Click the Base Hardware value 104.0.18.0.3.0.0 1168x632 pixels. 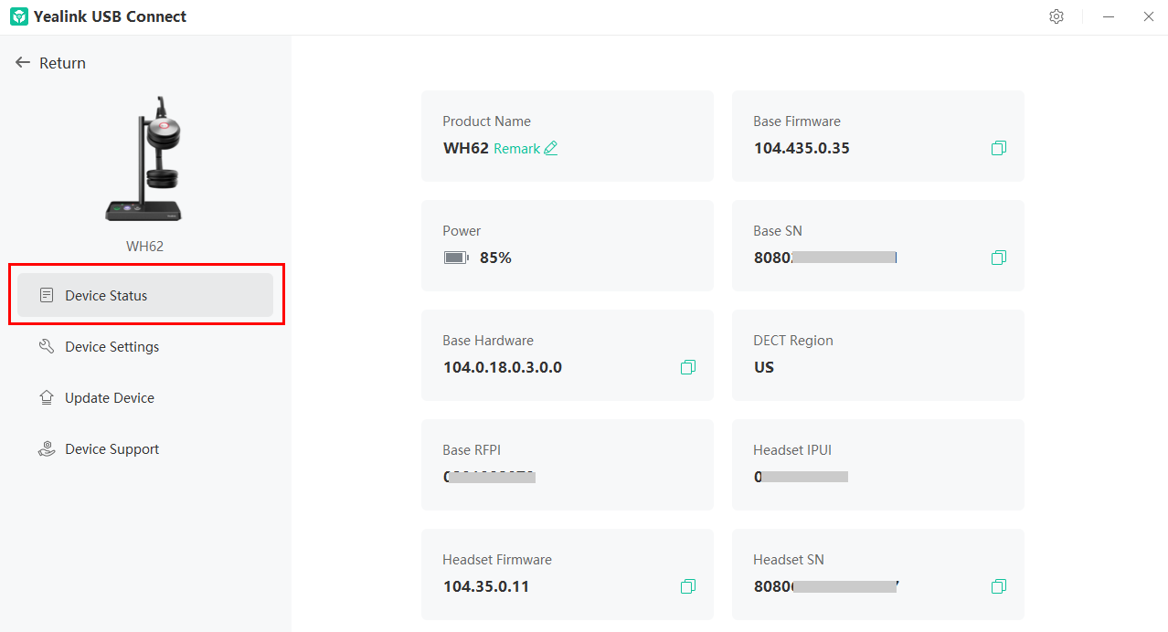(503, 367)
